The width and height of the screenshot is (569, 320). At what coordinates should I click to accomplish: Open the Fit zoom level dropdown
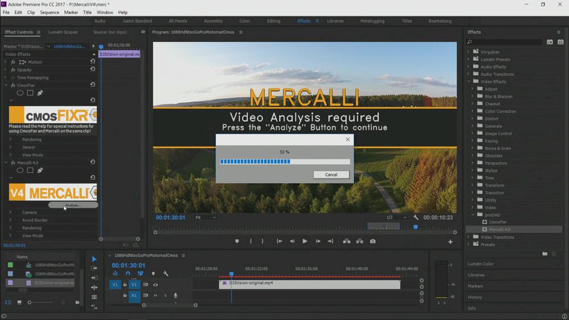coord(206,218)
